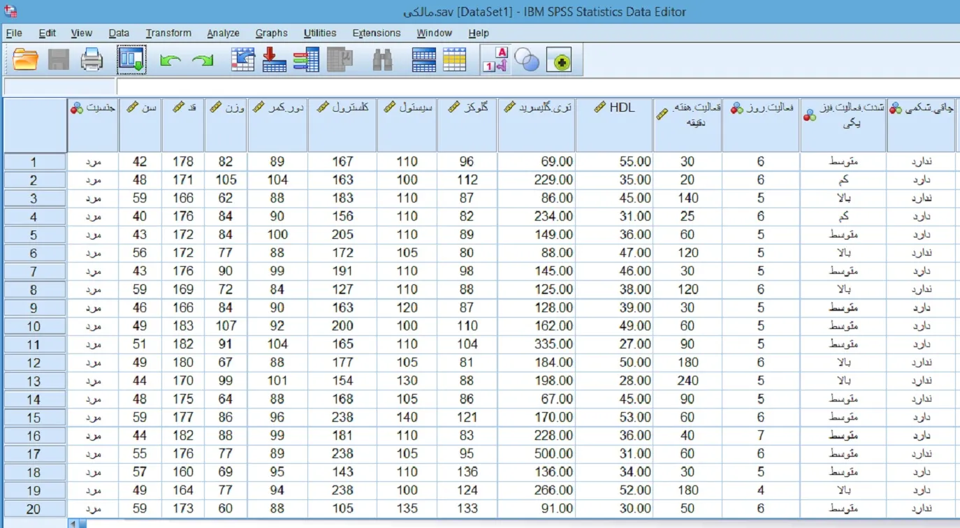
Task: Click the Redo arrow icon
Action: pyautogui.click(x=203, y=61)
